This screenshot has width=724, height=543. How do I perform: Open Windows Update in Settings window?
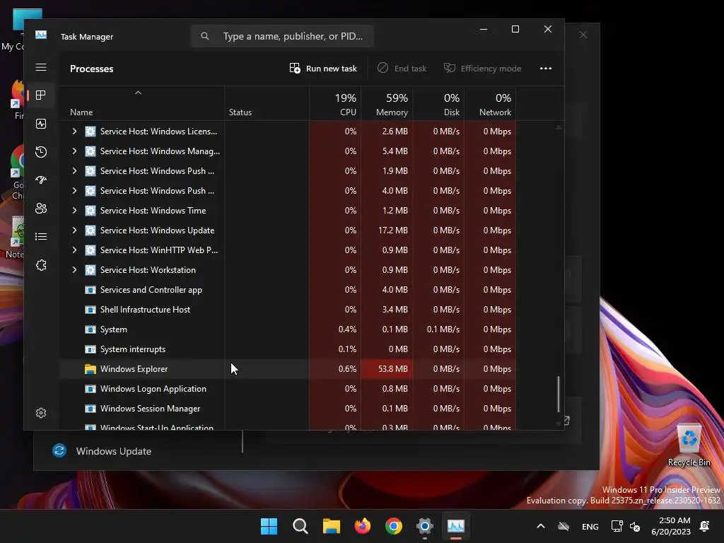point(114,451)
